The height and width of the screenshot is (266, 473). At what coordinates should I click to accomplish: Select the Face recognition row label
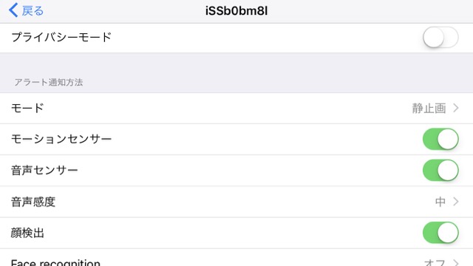(x=55, y=262)
